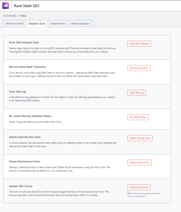This screenshot has width=181, height=212.
Task: Click the Delete Internal Links button
Action: click(140, 138)
